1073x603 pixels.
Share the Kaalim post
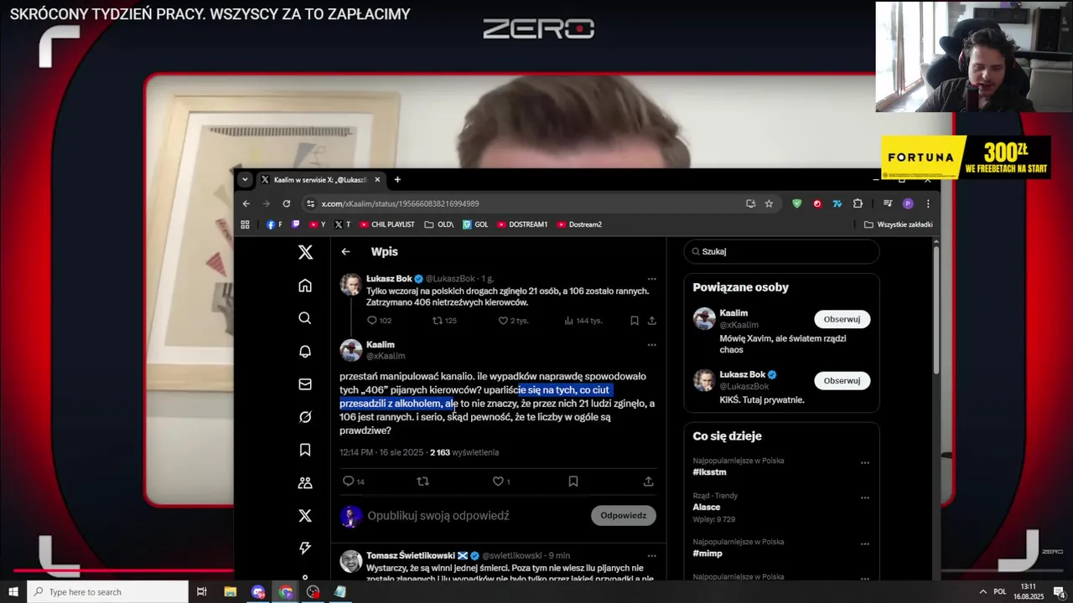(648, 482)
